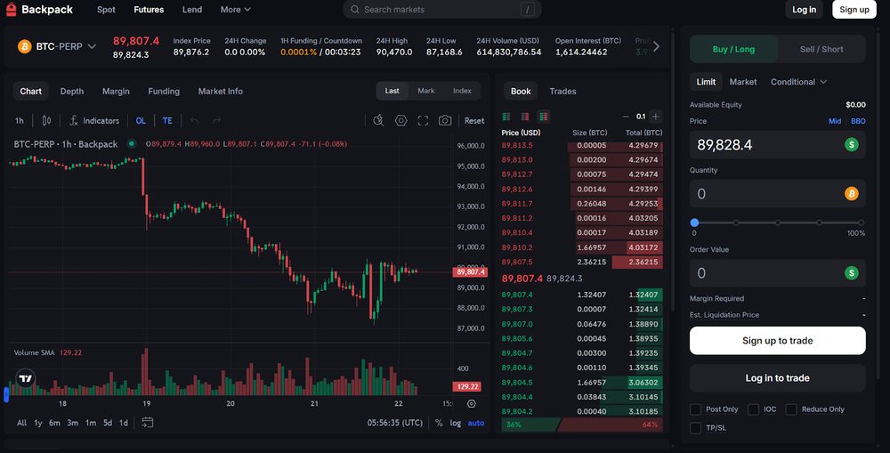
Task: Reset the chart view
Action: (x=474, y=120)
